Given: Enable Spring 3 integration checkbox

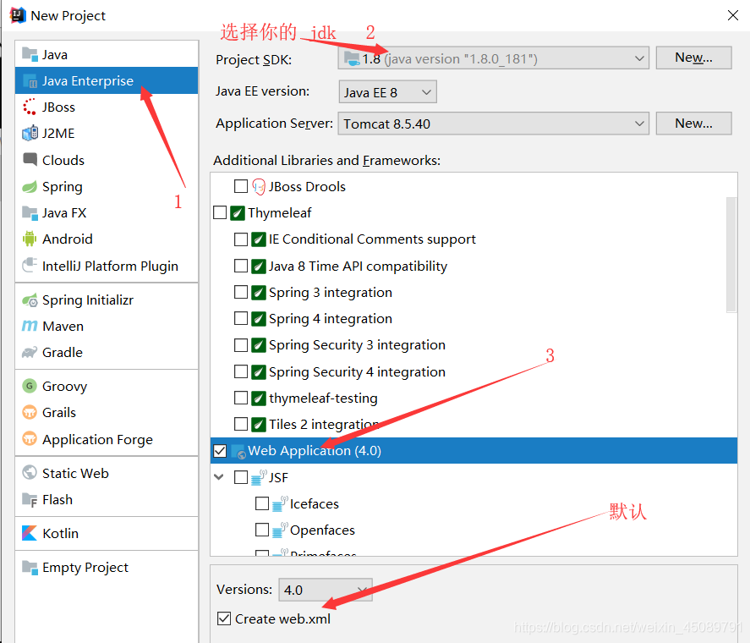Looking at the screenshot, I should [241, 292].
